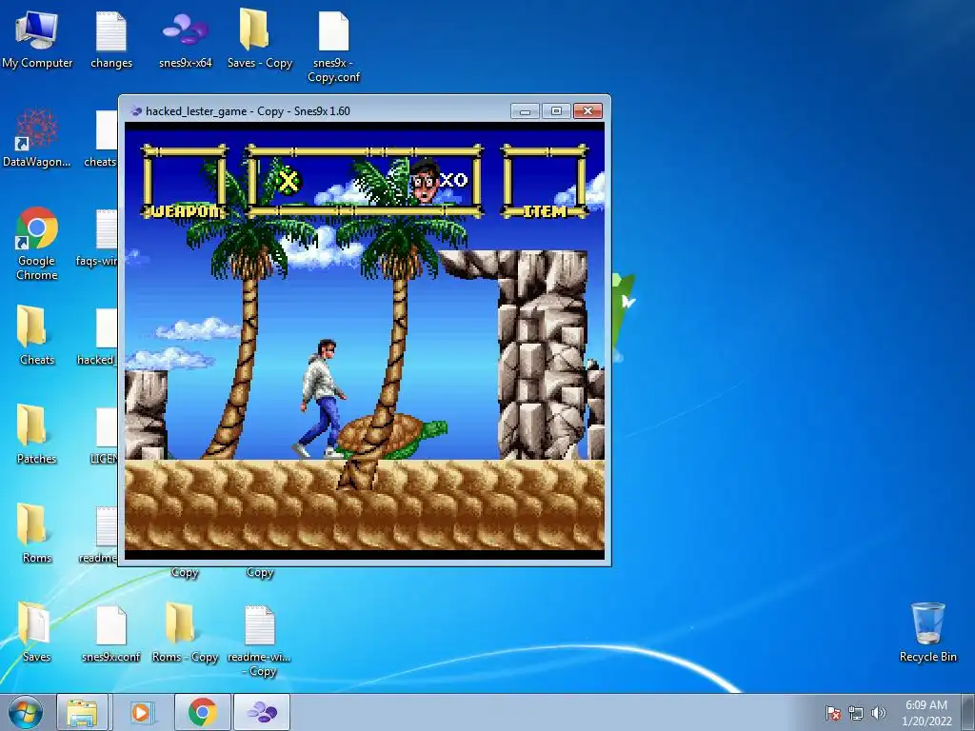Open the volume speaker tray icon
Viewport: 975px width, 731px height.
(878, 713)
